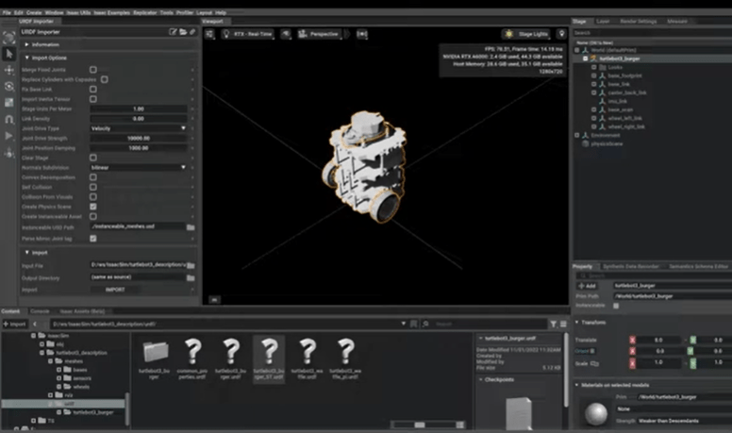Uncheck the Create Physics Scene checkbox
This screenshot has height=433, width=732.
93,206
